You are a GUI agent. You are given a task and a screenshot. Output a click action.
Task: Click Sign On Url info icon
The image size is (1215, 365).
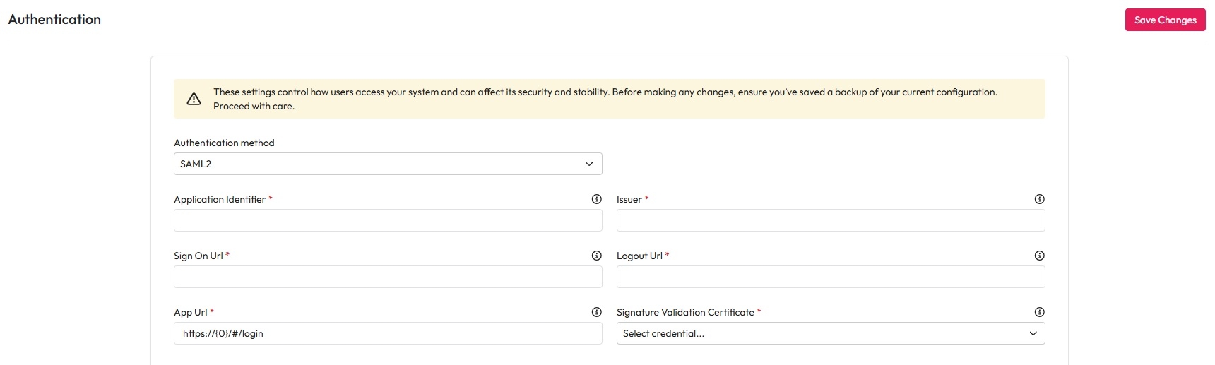point(596,256)
